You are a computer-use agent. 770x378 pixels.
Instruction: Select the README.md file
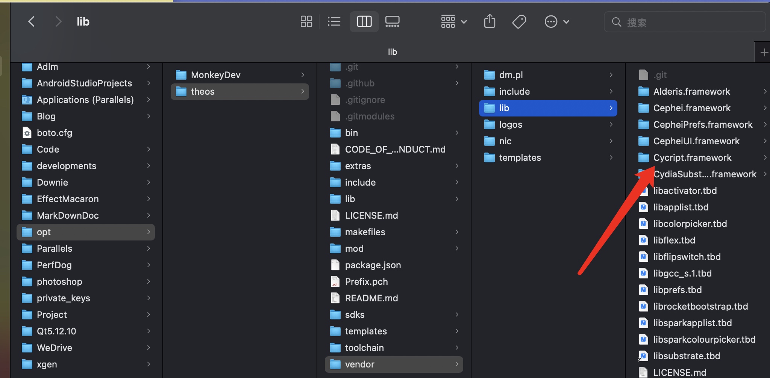[394, 298]
